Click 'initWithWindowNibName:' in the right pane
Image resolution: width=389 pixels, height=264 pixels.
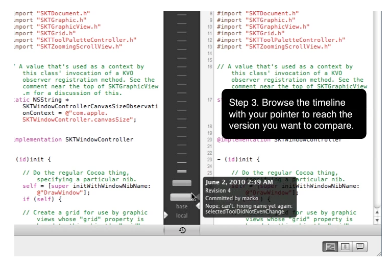click(320, 186)
